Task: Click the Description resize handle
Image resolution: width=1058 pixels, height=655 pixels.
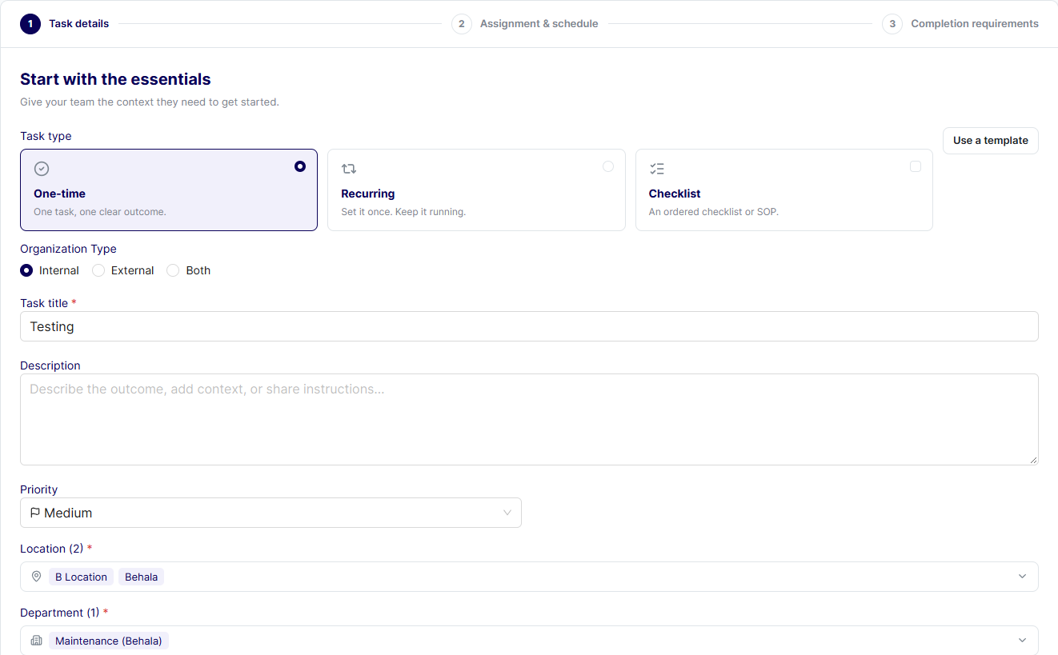Action: [x=1033, y=460]
